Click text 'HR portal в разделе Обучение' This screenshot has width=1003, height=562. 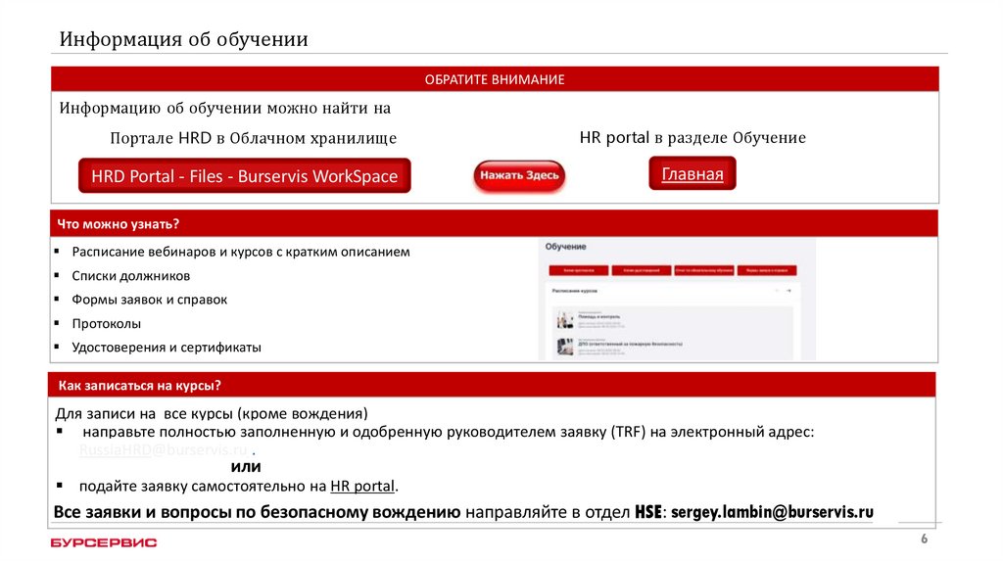pos(693,137)
